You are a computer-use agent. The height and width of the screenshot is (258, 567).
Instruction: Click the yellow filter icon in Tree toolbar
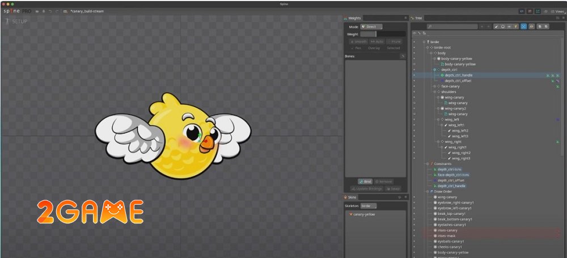click(516, 26)
